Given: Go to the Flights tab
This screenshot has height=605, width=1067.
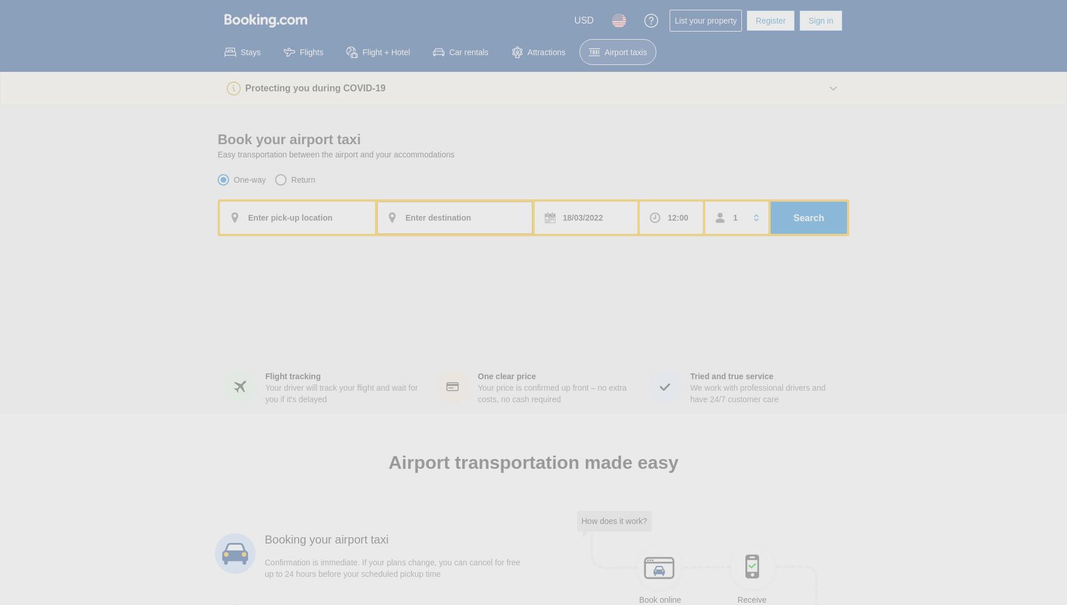Looking at the screenshot, I should pos(303,52).
